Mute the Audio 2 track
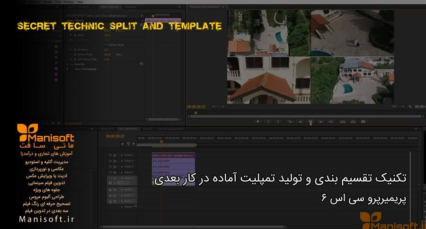This screenshot has width=426, height=229. (110, 195)
